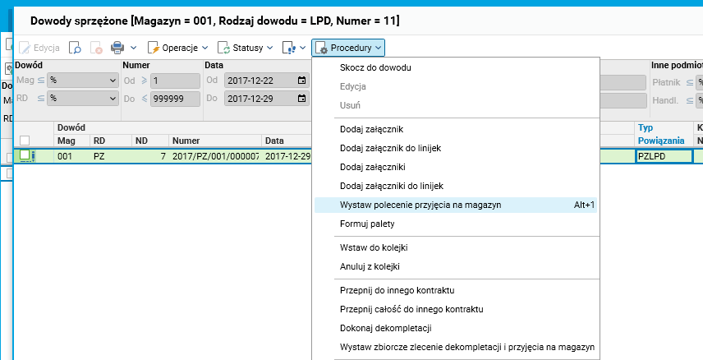The image size is (703, 360).
Task: Expand the printer dropdown arrow
Action: pos(134,48)
